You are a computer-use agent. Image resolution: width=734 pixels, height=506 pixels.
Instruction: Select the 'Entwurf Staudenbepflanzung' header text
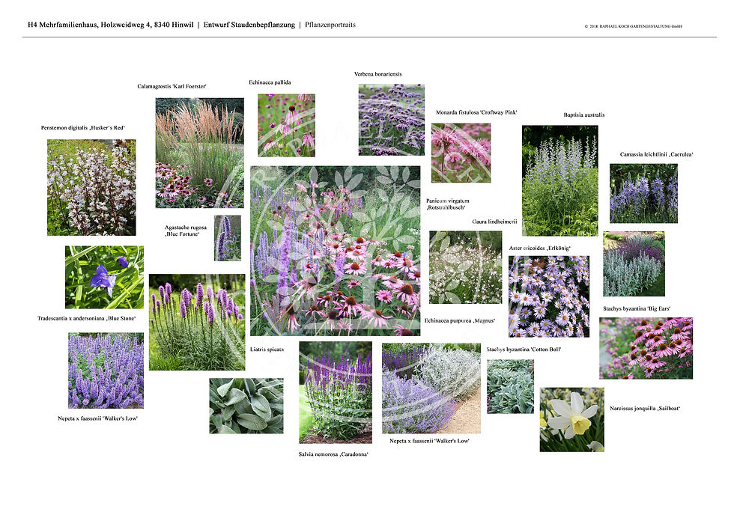249,25
